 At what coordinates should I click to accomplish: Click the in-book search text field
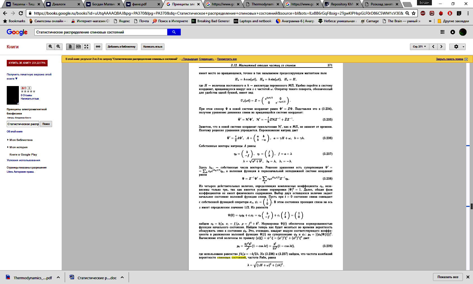(23, 124)
